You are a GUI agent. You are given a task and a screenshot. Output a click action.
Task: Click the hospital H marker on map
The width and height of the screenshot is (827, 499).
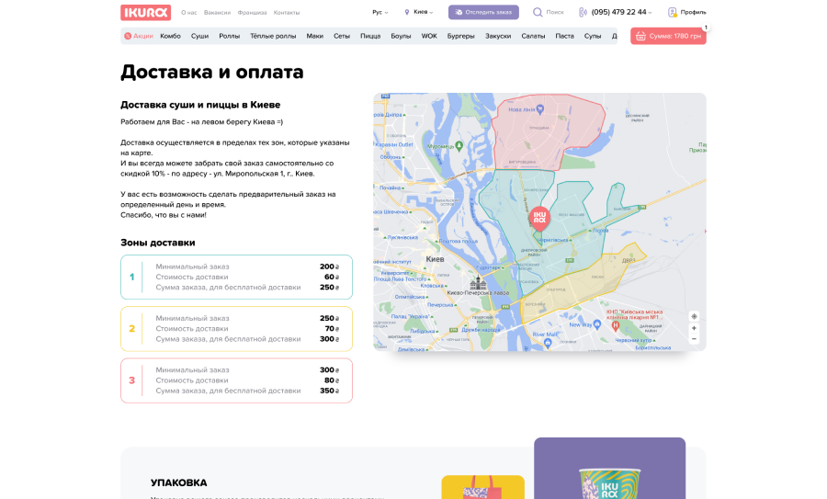(x=615, y=326)
